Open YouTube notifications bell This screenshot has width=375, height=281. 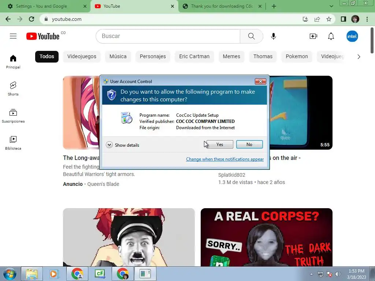click(x=331, y=36)
